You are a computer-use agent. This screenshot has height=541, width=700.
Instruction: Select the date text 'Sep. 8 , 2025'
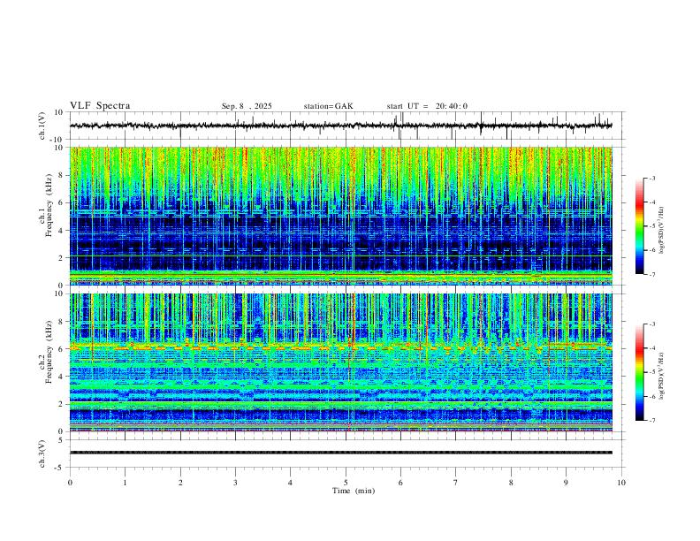pos(247,106)
